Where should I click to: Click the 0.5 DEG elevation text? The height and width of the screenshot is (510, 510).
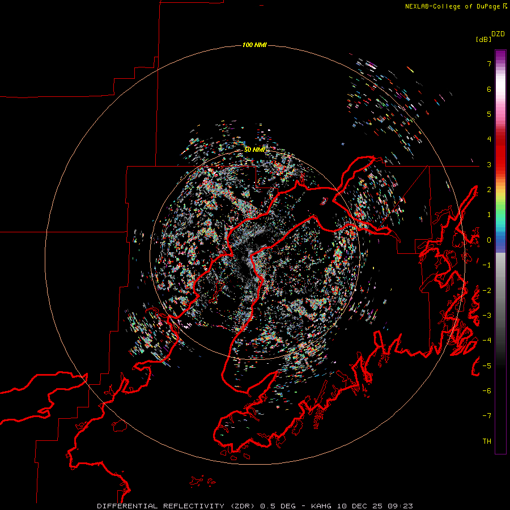278,506
